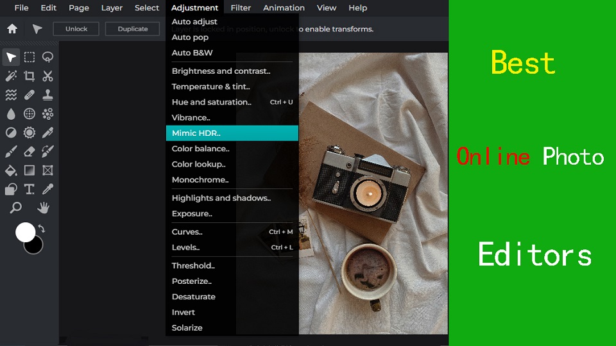
Task: Select the Gradient tool
Action: coord(30,170)
